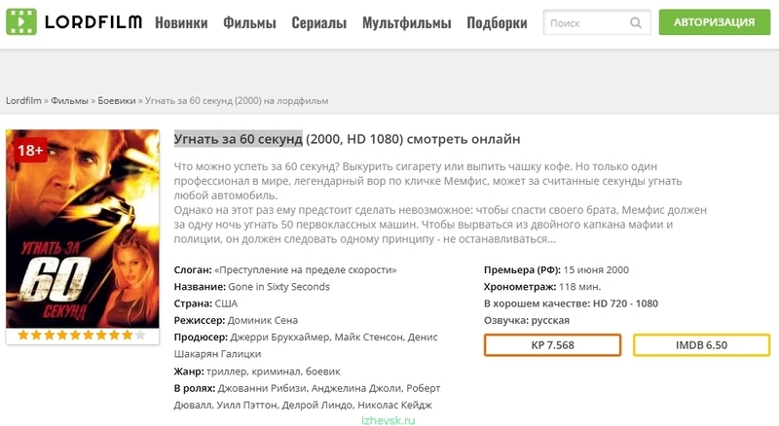Click the search magnifier icon
Image resolution: width=779 pixels, height=426 pixels.
[636, 22]
